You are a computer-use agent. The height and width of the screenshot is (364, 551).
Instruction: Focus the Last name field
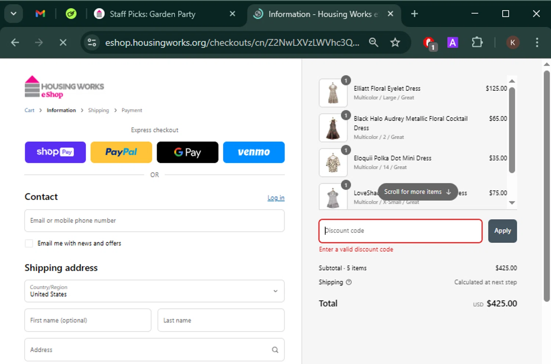point(221,320)
